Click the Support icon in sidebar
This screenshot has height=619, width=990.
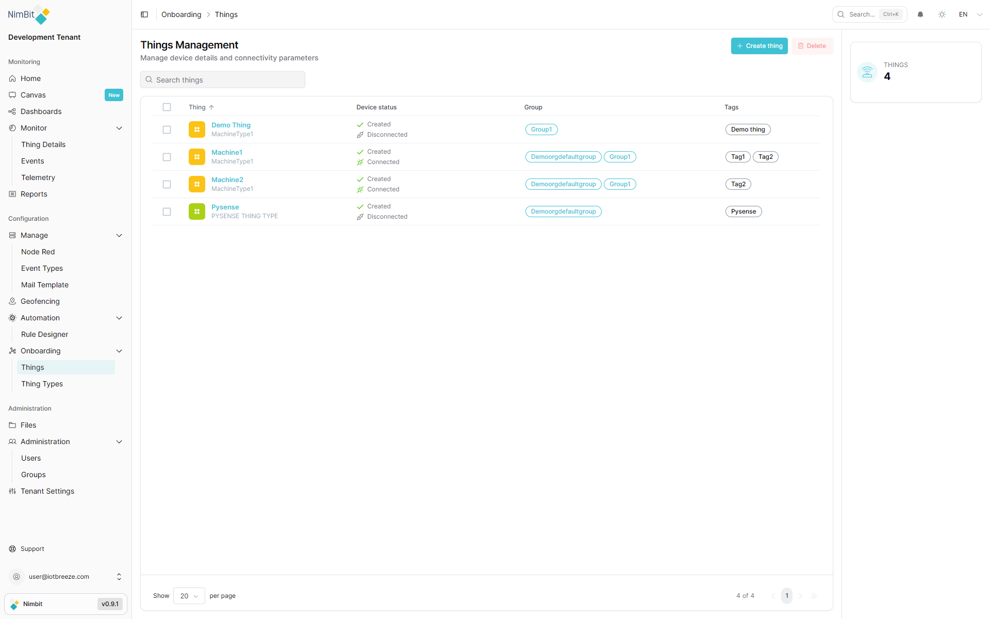pyautogui.click(x=12, y=549)
